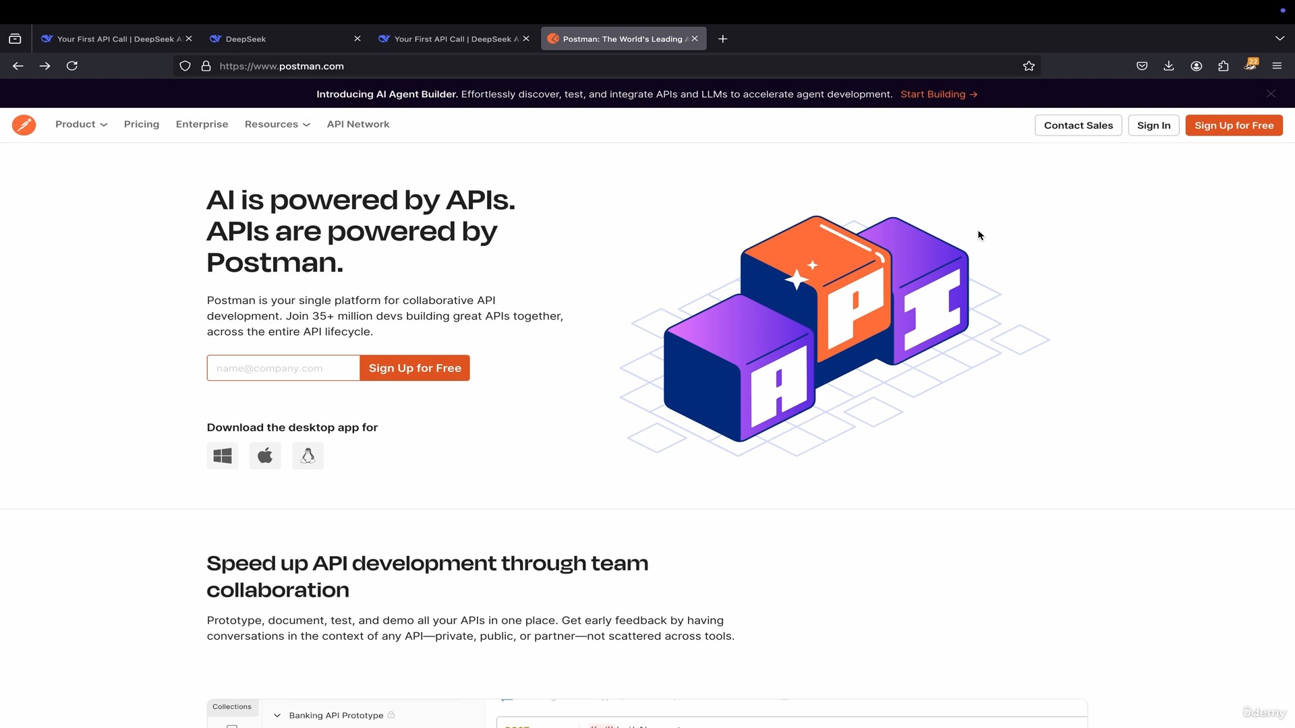Open the Pricing page

tap(142, 124)
